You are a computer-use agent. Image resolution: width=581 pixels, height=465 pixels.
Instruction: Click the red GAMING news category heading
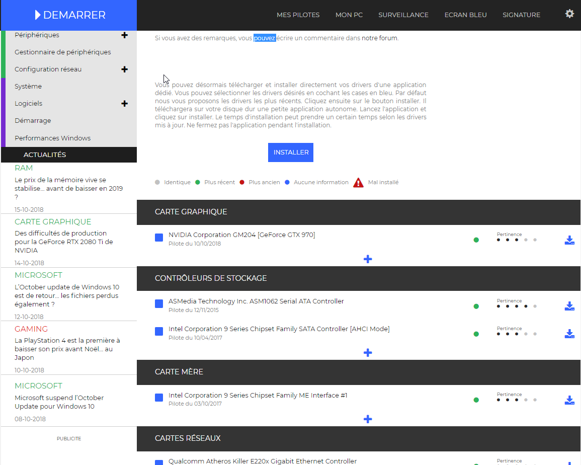(31, 329)
